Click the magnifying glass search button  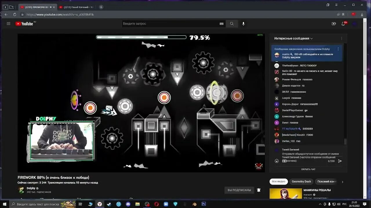pyautogui.click(x=232, y=24)
